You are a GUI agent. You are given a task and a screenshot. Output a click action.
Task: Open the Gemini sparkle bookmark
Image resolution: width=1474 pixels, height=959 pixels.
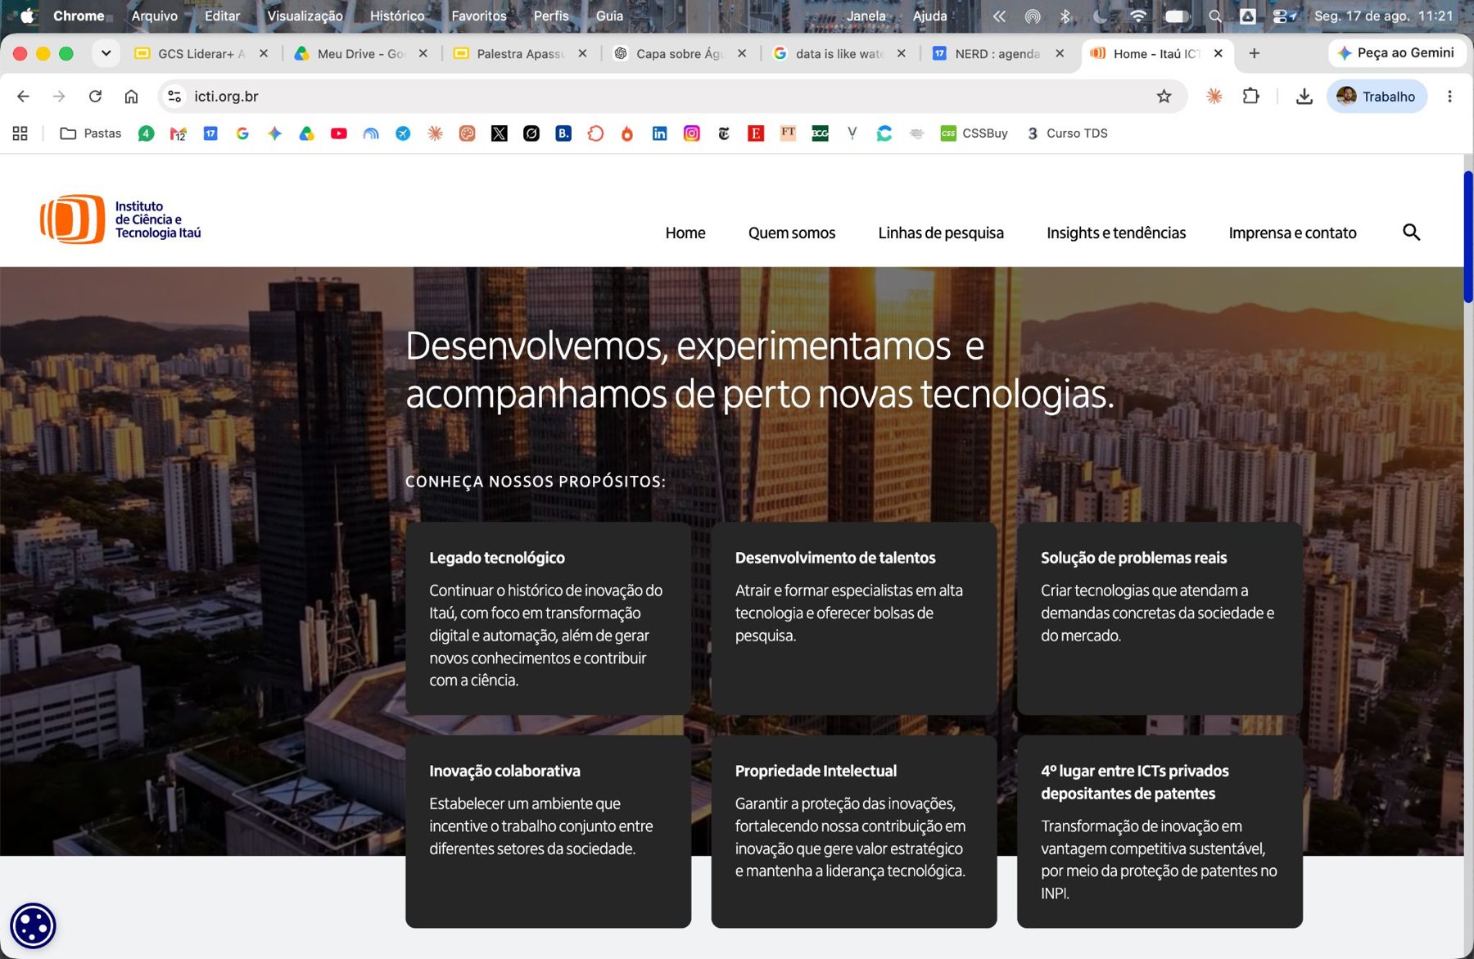(x=274, y=133)
